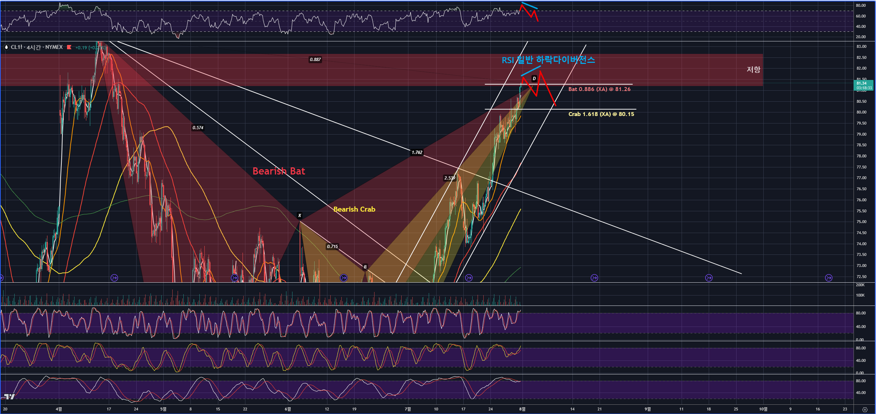Image resolution: width=876 pixels, height=414 pixels.
Task: Select the Bearish Bat pattern label
Action: pyautogui.click(x=279, y=171)
